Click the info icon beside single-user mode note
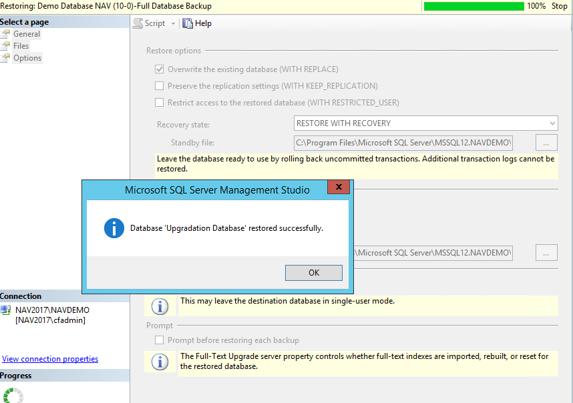 point(160,306)
